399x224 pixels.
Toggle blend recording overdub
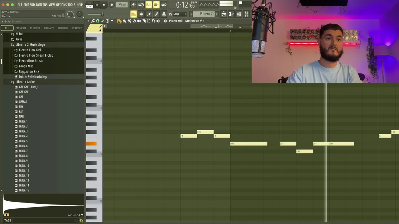[x=156, y=5]
